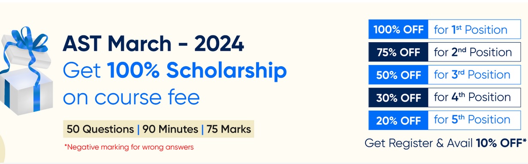Click the blue-ribboned gift box image
This screenshot has width=528, height=164.
point(25,70)
